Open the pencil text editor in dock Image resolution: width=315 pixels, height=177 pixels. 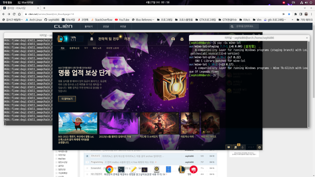point(133,170)
